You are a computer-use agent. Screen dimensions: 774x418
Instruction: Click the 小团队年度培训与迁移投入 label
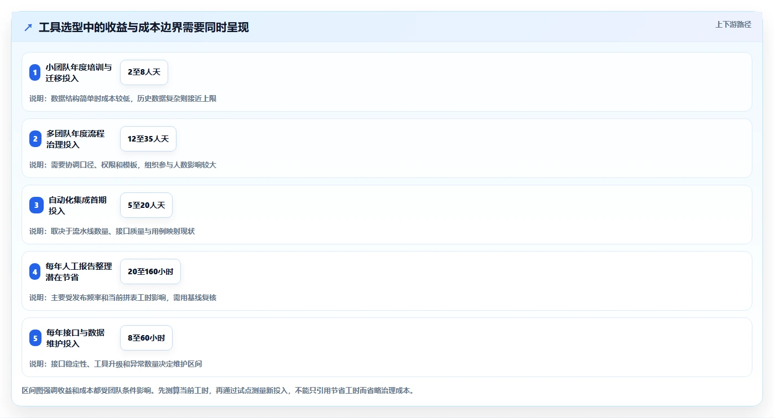(79, 72)
